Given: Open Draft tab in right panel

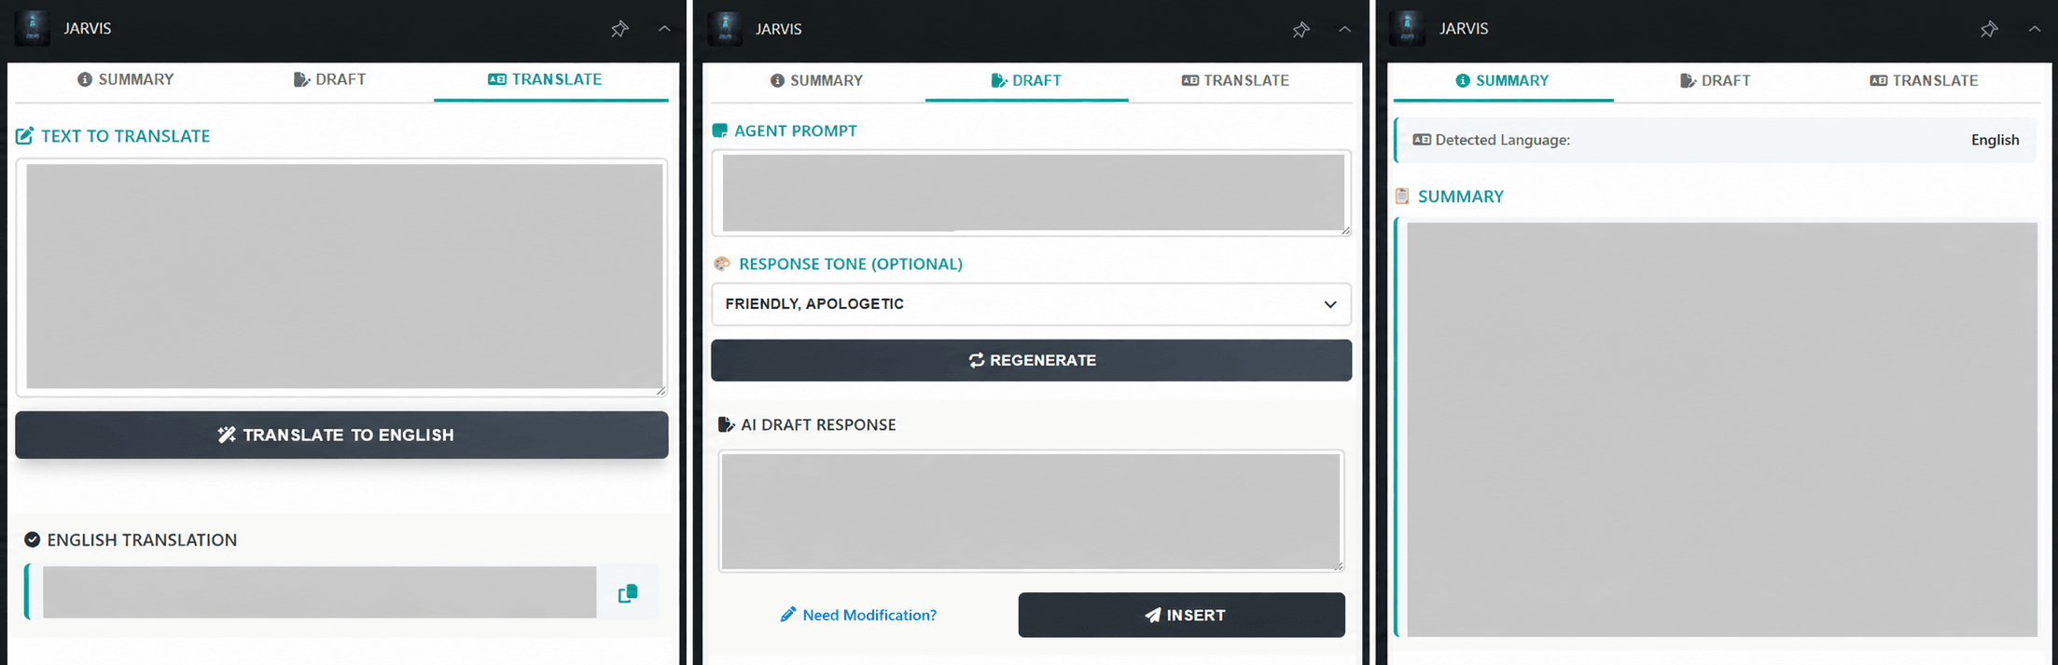Looking at the screenshot, I should click(1715, 80).
